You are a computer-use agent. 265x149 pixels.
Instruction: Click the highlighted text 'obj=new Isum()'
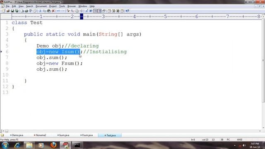58,52
